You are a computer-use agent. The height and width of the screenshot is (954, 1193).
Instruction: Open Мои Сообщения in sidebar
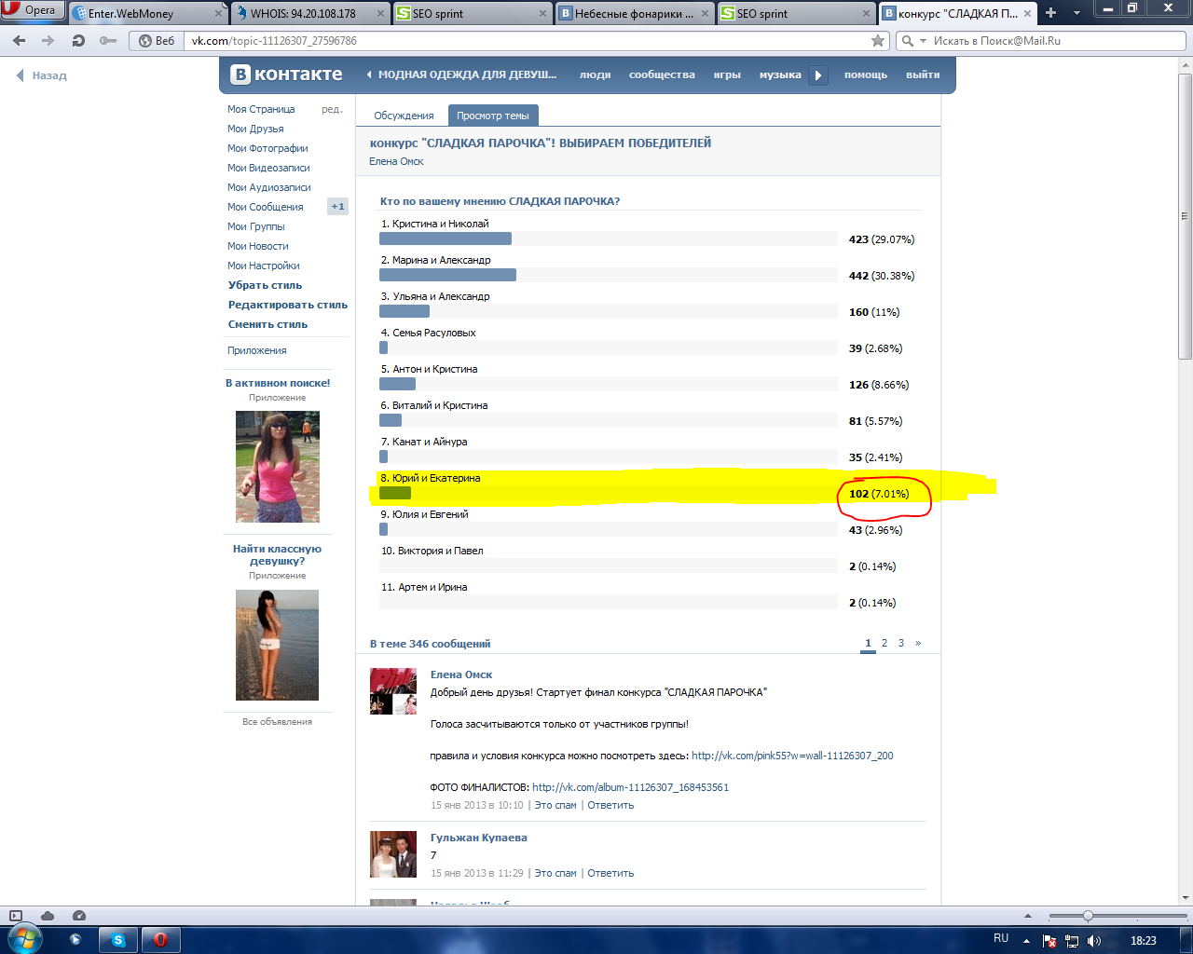click(x=266, y=207)
